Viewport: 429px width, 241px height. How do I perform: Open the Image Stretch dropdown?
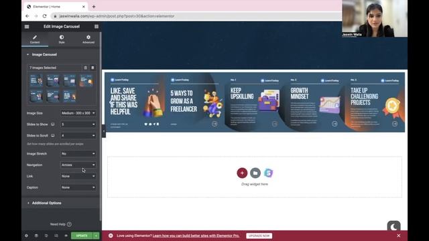coord(78,153)
